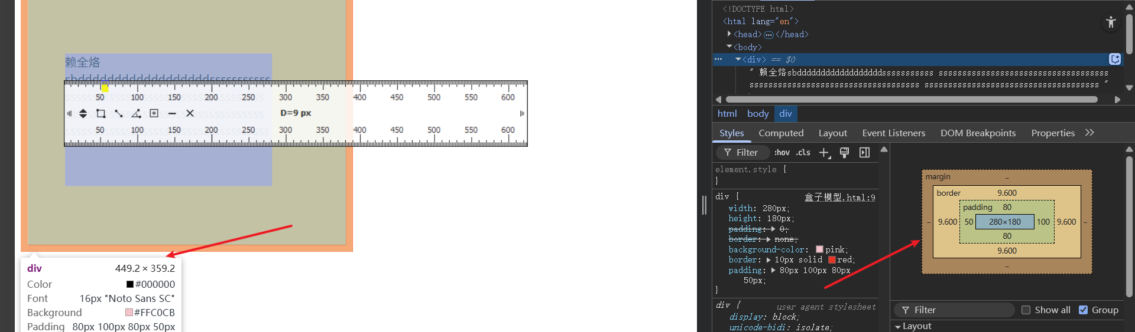The image size is (1135, 332).
Task: Click the ruler's asterisk box icon
Action: click(154, 113)
